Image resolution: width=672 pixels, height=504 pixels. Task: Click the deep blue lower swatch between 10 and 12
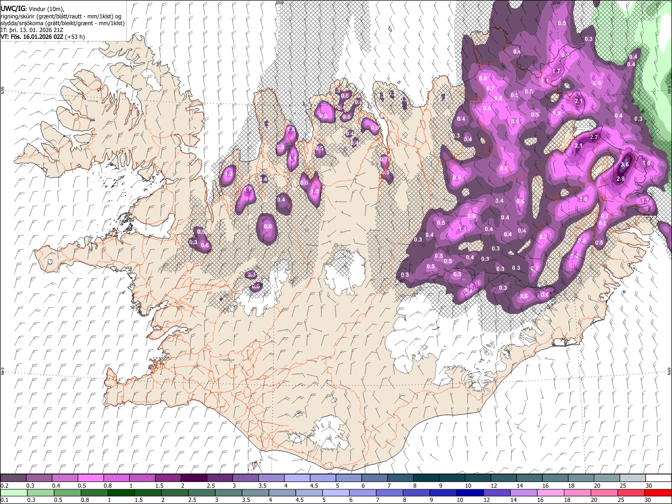pos(469,492)
